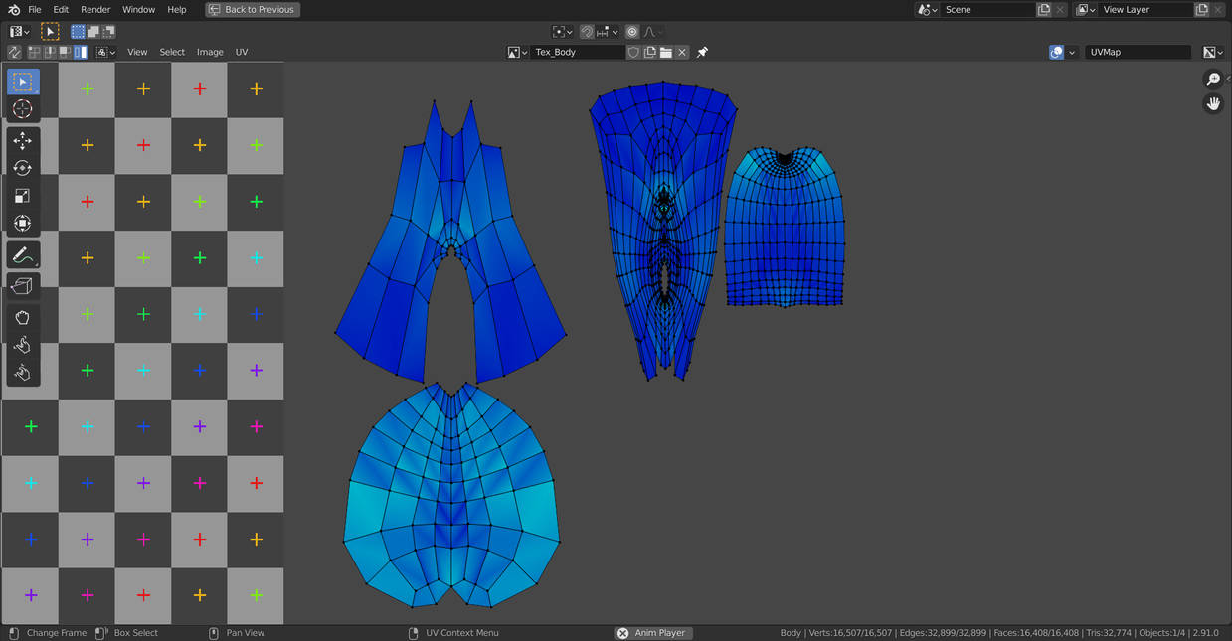
Task: Add new scene with Scene copy icon
Action: (x=1044, y=10)
